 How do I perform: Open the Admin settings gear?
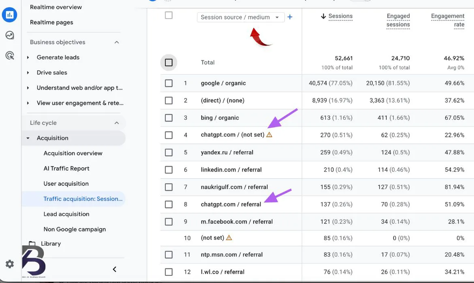pos(9,264)
